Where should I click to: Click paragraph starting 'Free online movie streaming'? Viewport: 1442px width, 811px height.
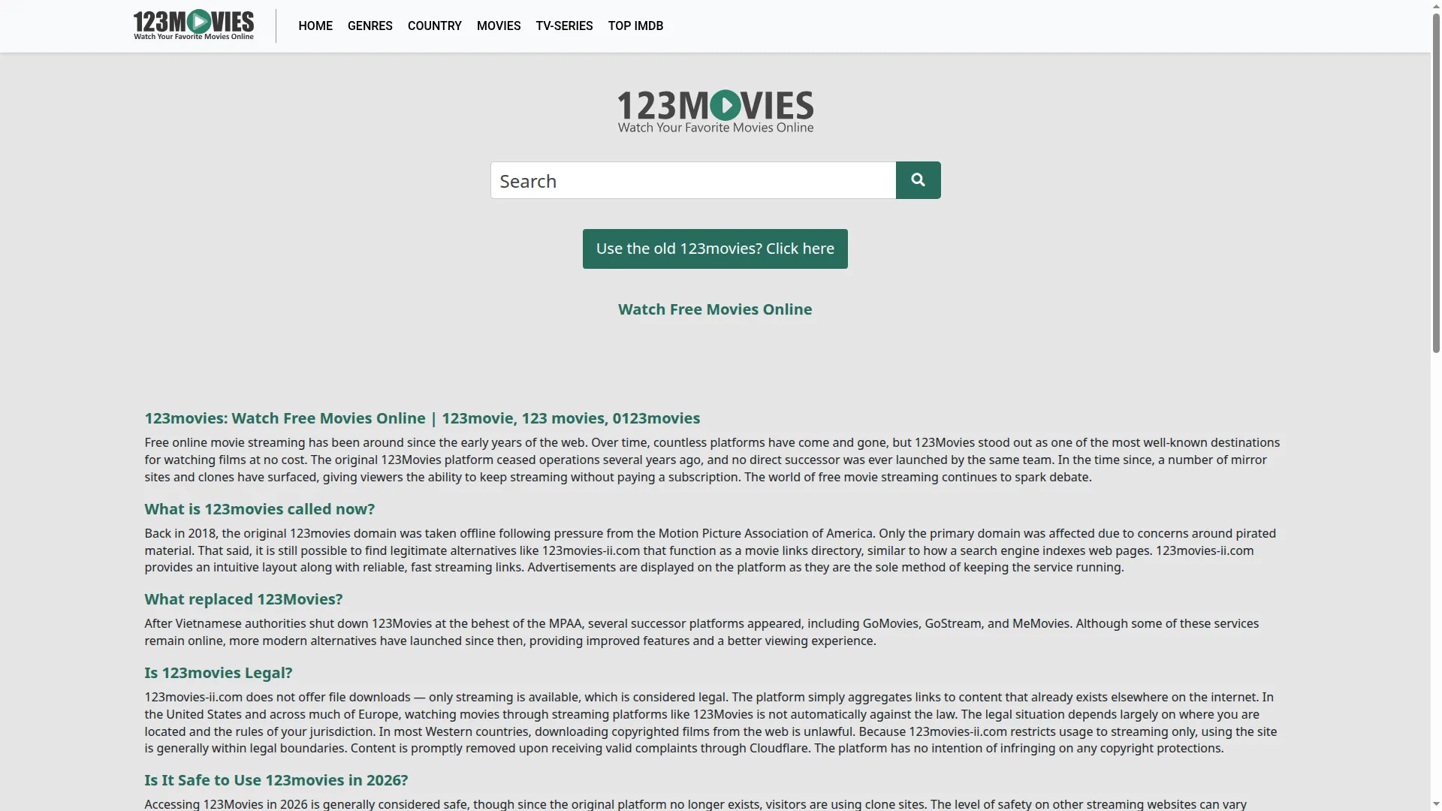pyautogui.click(x=712, y=460)
